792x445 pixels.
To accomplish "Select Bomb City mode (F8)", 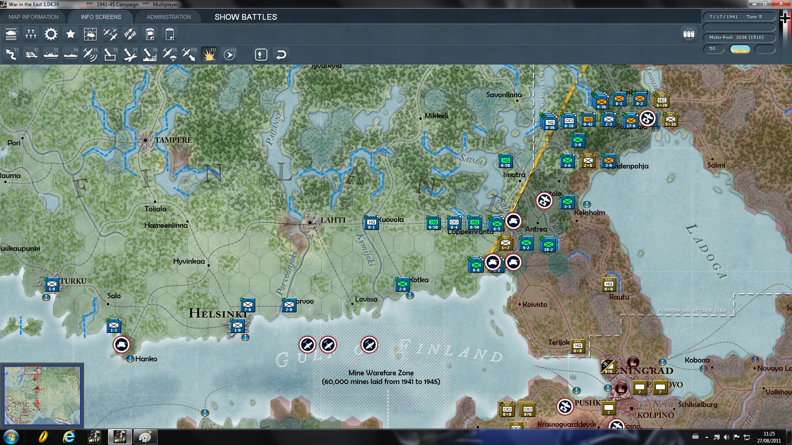I will click(150, 54).
